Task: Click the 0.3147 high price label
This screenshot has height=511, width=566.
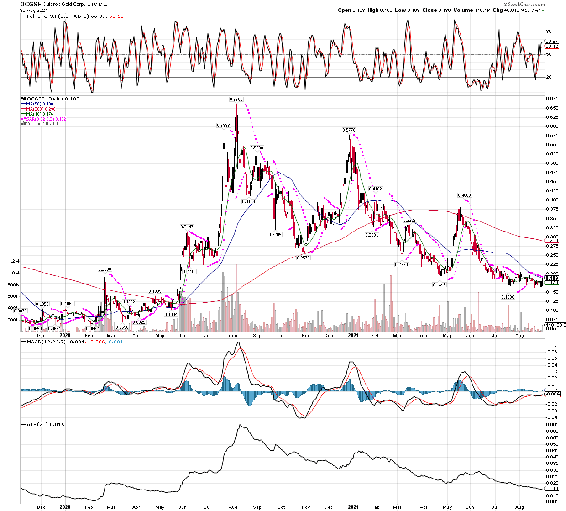Action: tap(187, 227)
